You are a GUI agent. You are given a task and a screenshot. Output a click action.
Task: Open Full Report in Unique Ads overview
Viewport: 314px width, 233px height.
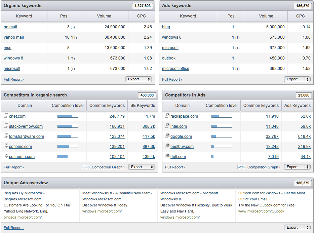(x=14, y=228)
